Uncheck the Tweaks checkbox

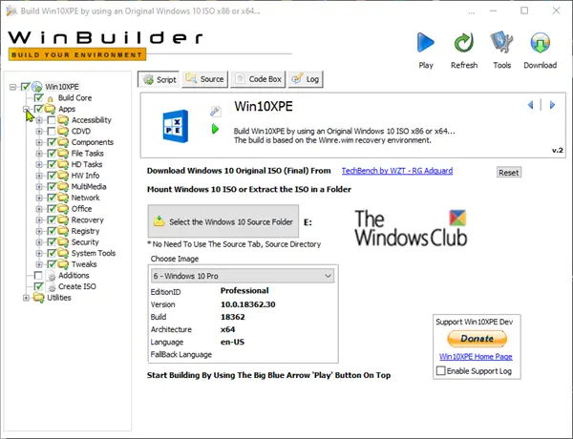coord(52,264)
